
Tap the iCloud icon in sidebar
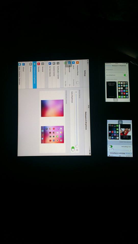pos(23,64)
